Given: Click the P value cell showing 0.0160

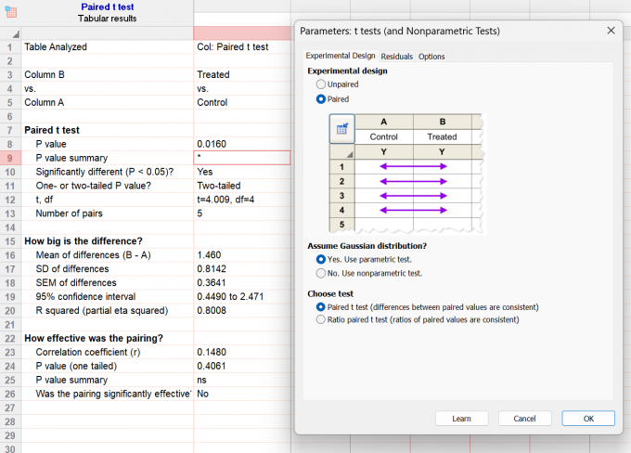Looking at the screenshot, I should (x=242, y=144).
